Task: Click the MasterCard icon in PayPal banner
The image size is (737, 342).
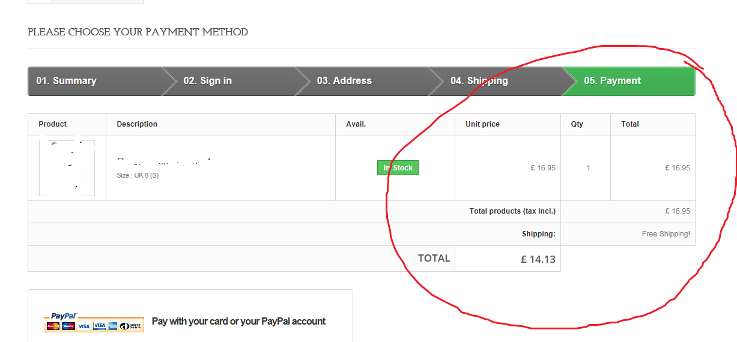Action: (53, 326)
